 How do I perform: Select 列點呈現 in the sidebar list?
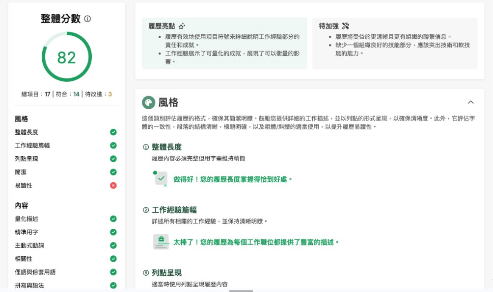coord(27,159)
